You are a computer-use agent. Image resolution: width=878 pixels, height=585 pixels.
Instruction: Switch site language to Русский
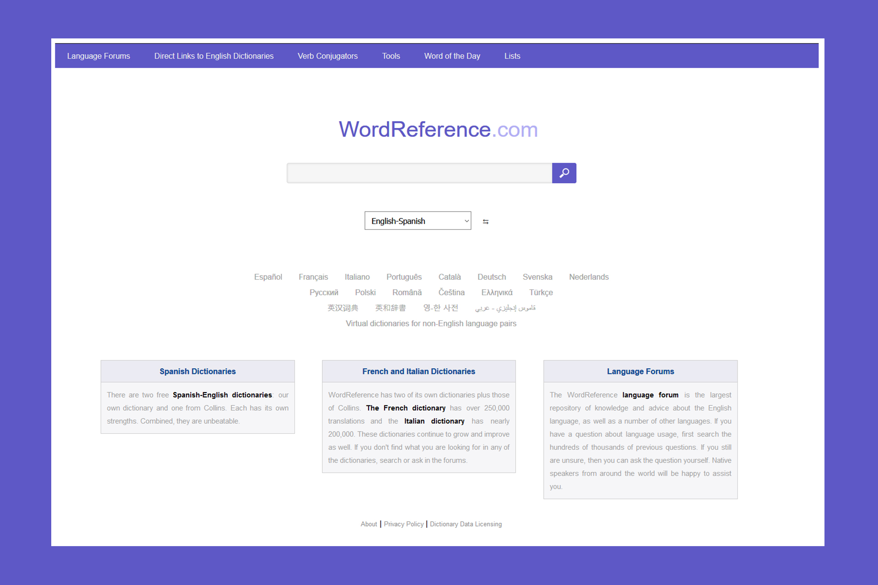point(324,292)
